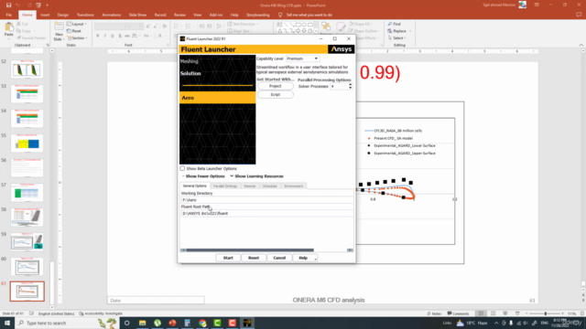Open the Select dropdown in Editing group

point(396,38)
